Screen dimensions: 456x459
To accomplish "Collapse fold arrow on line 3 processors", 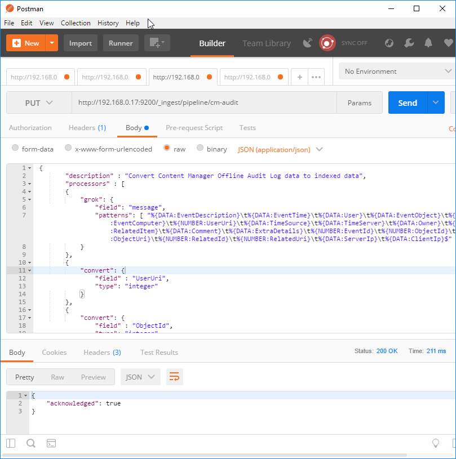I will [30, 184].
